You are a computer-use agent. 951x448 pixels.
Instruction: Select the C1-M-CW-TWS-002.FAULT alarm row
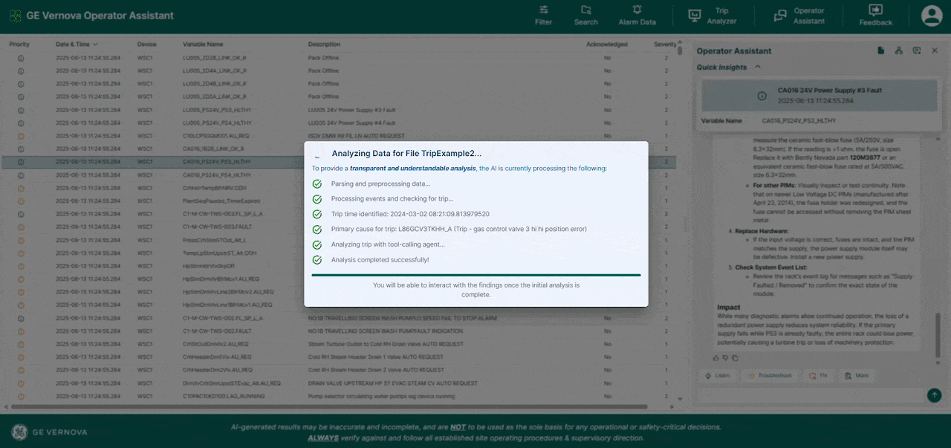click(339, 331)
